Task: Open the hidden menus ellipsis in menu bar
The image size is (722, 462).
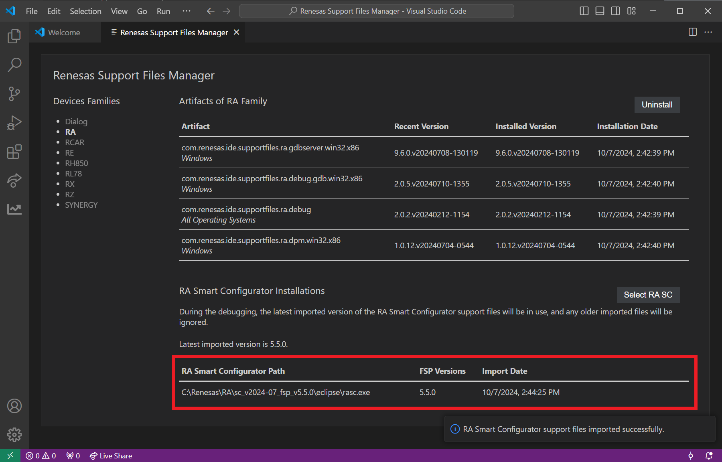Action: [x=187, y=11]
